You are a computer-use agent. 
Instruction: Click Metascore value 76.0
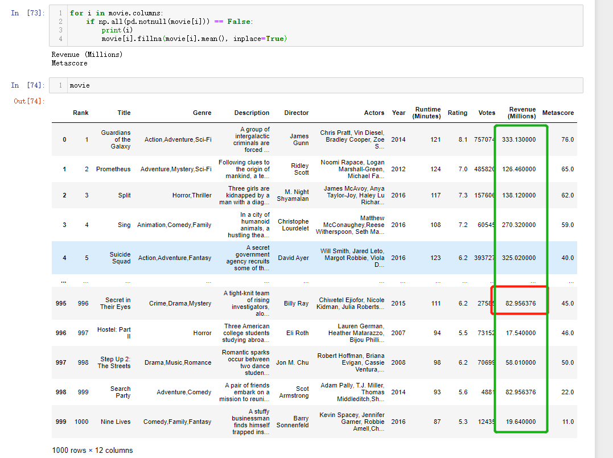tap(567, 139)
